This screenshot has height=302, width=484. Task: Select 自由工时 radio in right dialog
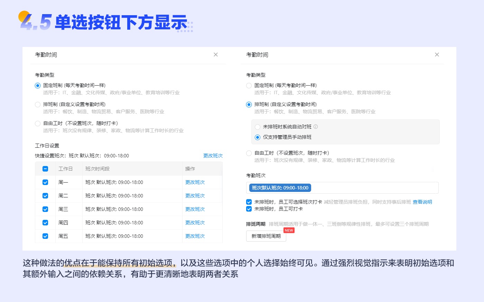pos(249,153)
